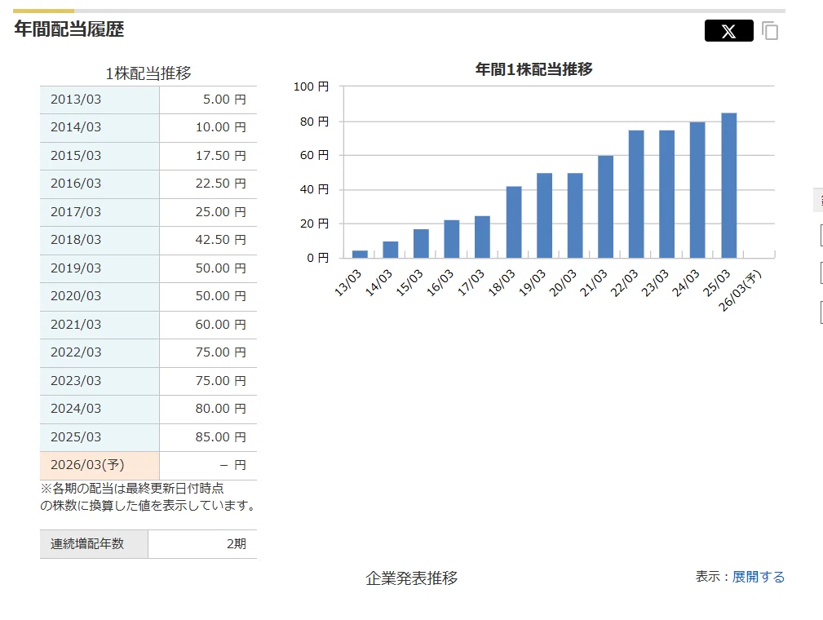Click the 年間配当履歴 heading

69,29
